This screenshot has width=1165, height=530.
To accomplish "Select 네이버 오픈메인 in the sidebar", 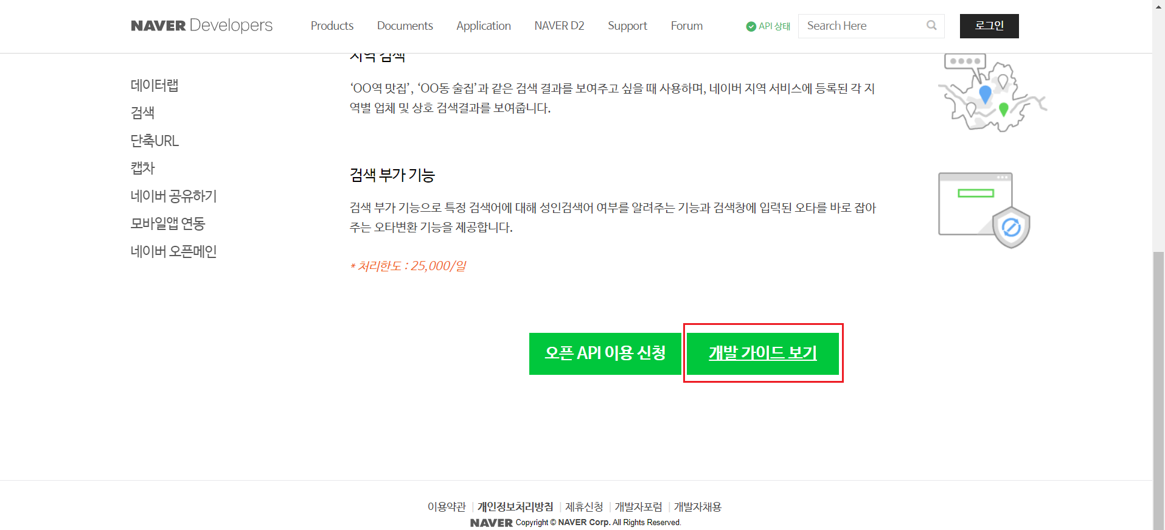I will click(173, 251).
